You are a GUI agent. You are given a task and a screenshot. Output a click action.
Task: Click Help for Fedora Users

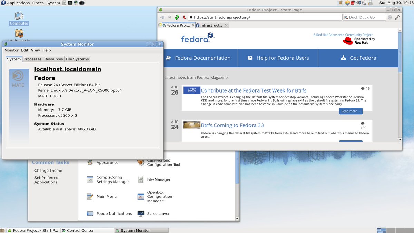click(x=278, y=58)
